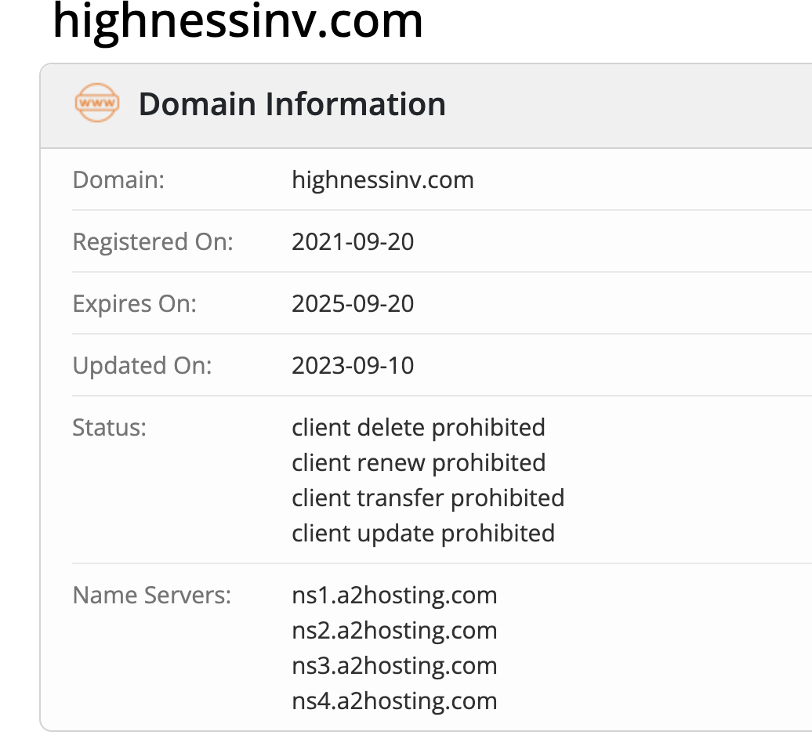Click the Registered On: label
This screenshot has height=735, width=812.
click(153, 241)
